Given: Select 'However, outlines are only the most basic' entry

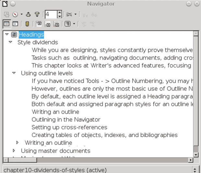Looking at the screenshot, I should click(x=112, y=89).
